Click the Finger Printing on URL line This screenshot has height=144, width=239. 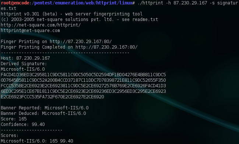tap(56, 42)
